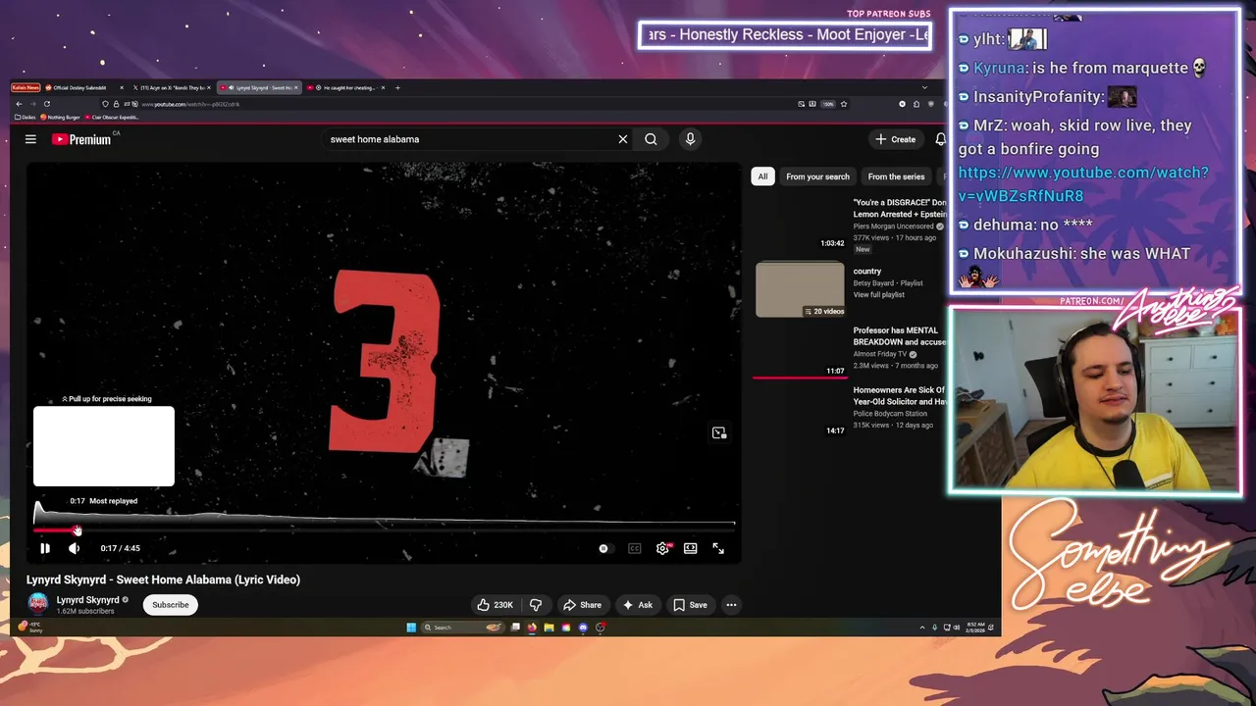Open Dailies bookmarks folder
Screen dimensions: 1256x706
(x=26, y=117)
